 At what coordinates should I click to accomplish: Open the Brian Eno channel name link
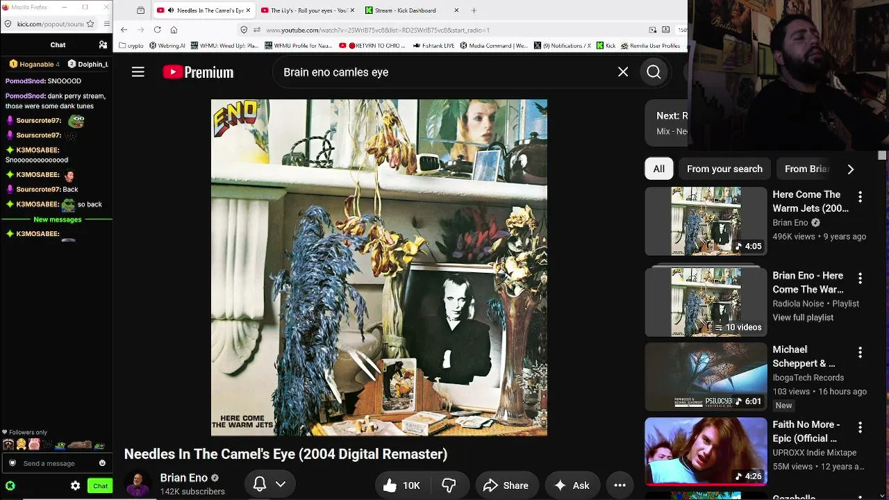(184, 478)
